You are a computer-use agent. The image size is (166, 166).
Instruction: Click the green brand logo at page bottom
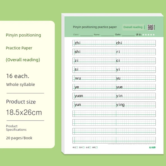152,147
